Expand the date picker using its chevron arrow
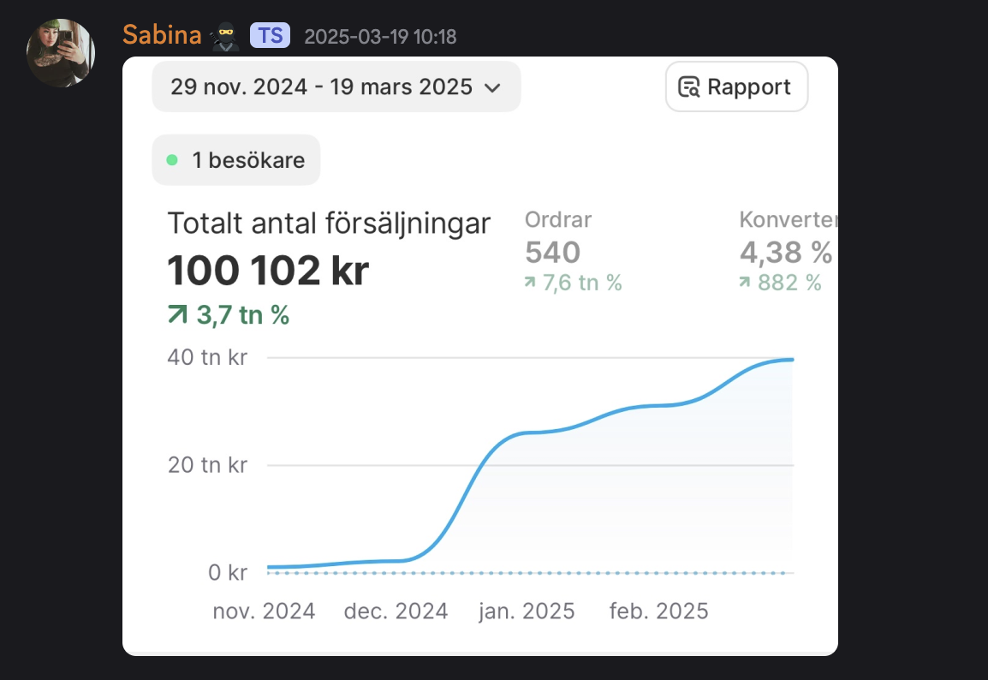This screenshot has height=680, width=988. [492, 87]
